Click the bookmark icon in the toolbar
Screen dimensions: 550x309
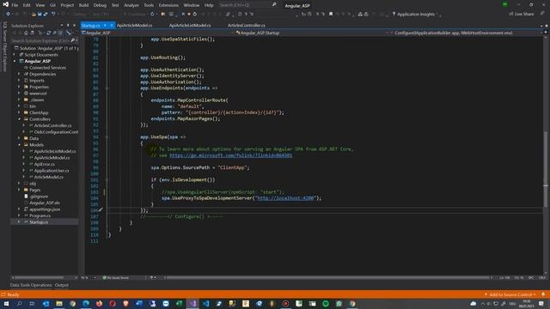(x=331, y=14)
